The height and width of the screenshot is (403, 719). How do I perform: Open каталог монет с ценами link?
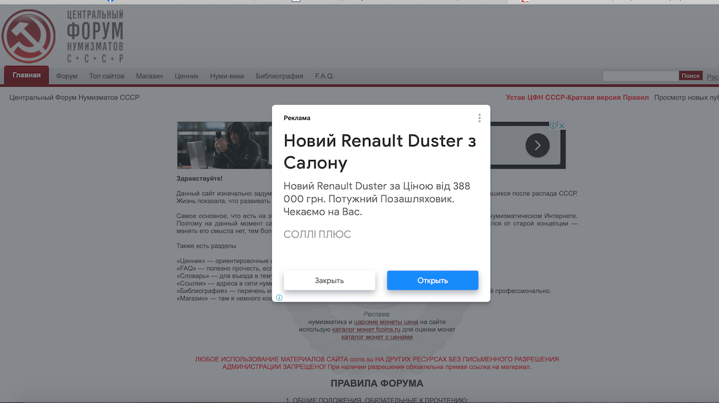377,337
